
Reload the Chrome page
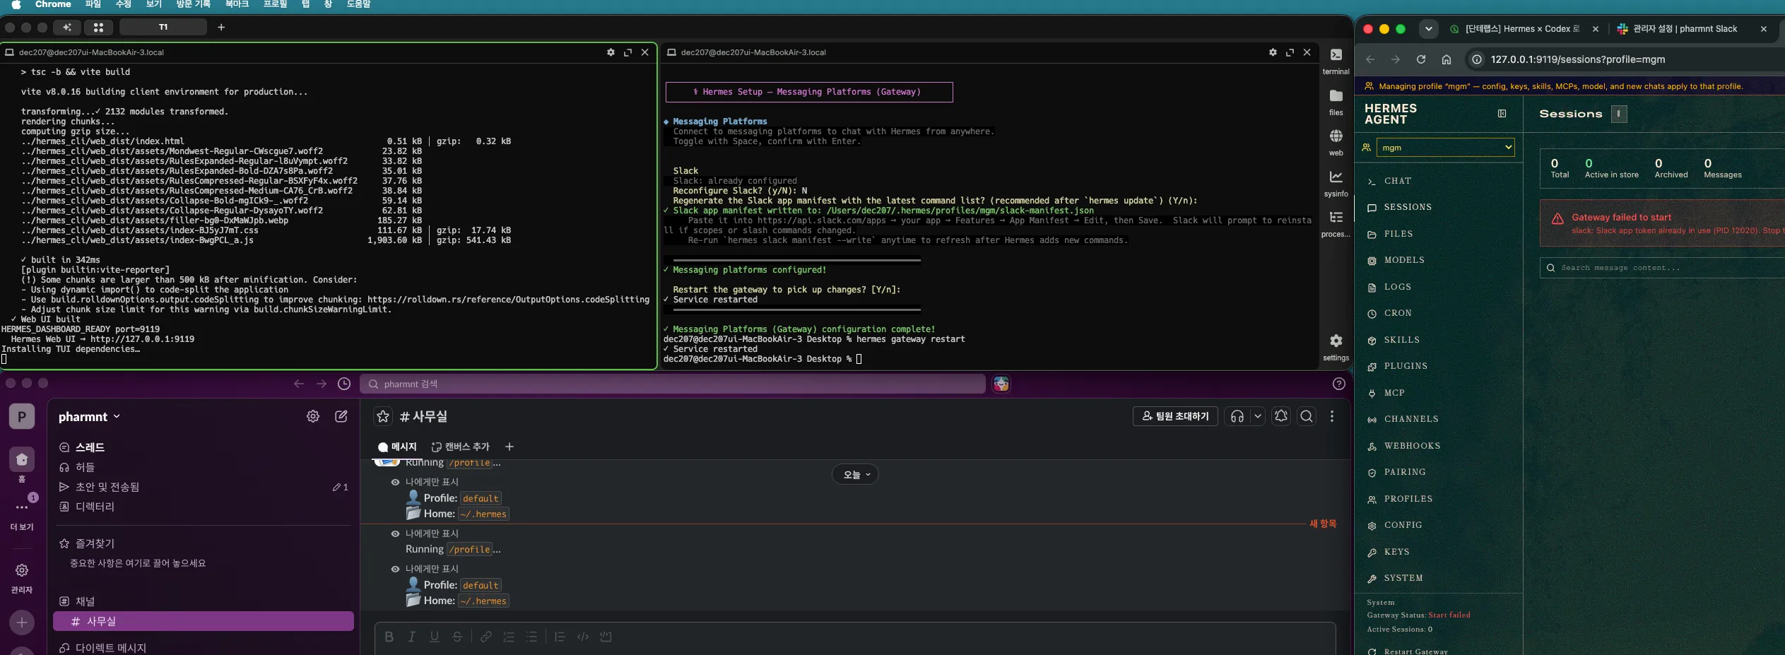1420,59
